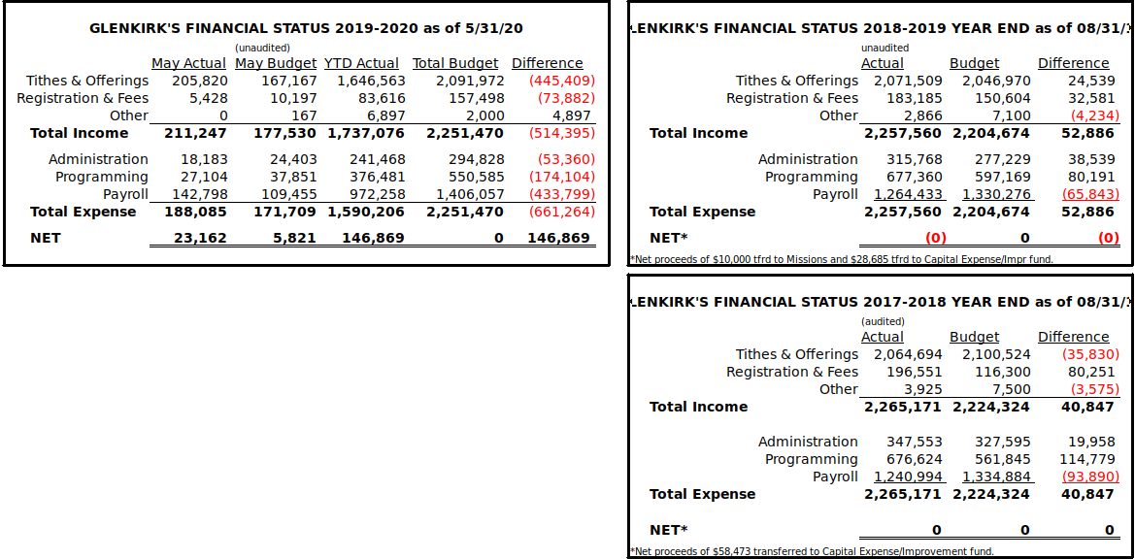The height and width of the screenshot is (559, 1135).
Task: Select May Budget tithes value 167,167
Action: [x=288, y=81]
